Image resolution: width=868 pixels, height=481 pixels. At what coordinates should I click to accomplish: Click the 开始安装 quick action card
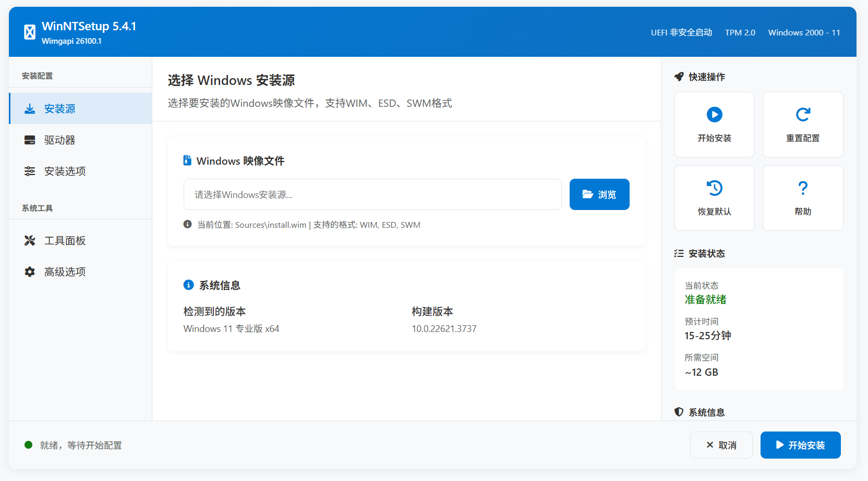point(715,125)
